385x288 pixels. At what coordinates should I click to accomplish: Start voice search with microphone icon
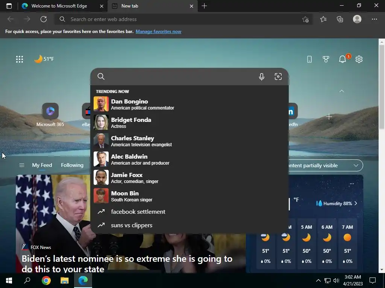(262, 76)
